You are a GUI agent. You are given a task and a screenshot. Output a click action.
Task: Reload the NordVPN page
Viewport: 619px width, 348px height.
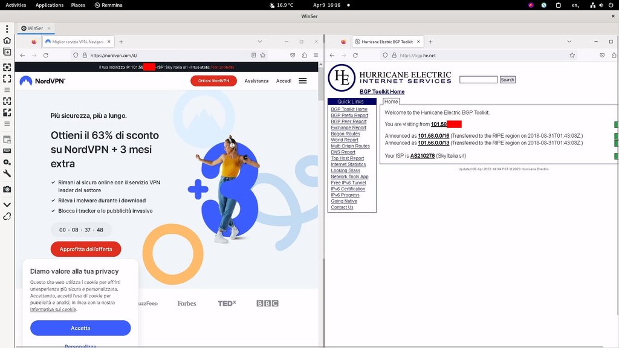tap(46, 55)
